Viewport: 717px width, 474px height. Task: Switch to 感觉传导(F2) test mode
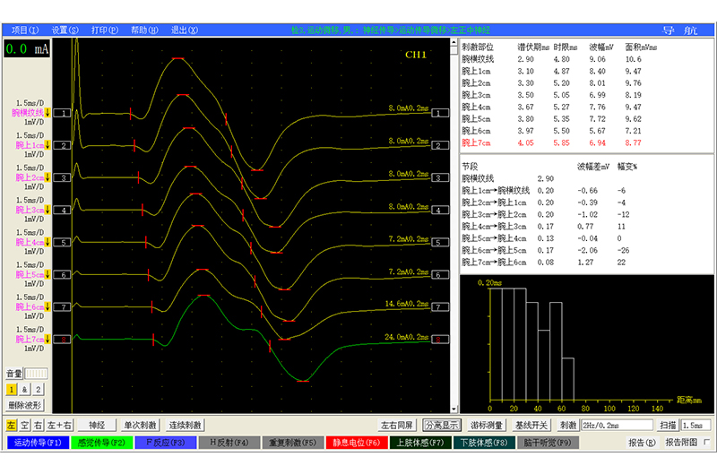click(x=99, y=442)
